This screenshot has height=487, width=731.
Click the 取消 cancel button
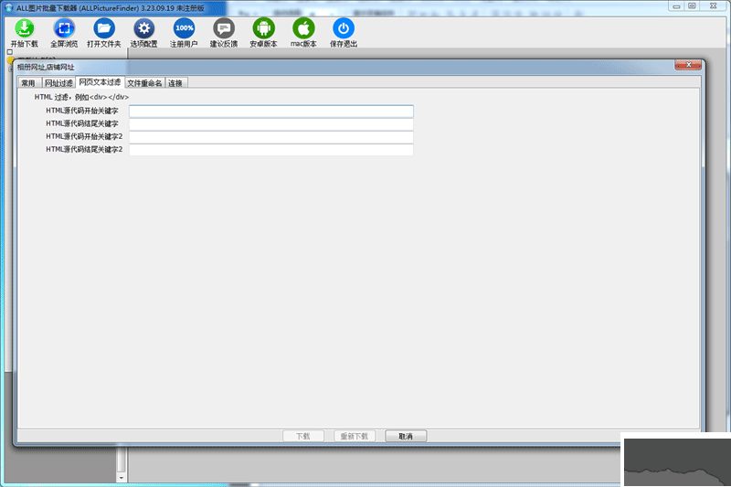click(406, 436)
